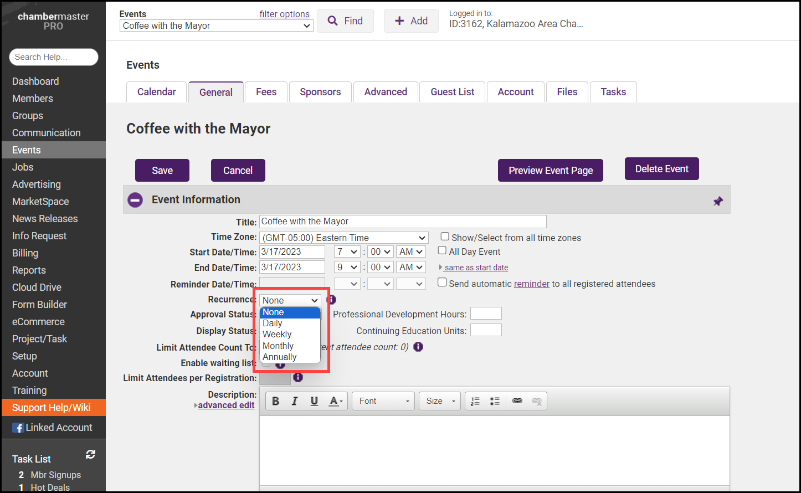
Task: Click the same as start date link
Action: pos(476,268)
